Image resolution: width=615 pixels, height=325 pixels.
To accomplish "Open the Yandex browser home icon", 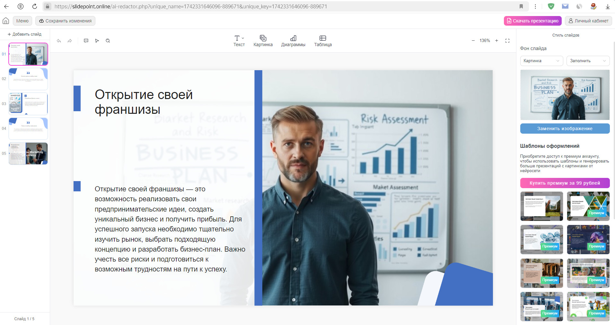I will pyautogui.click(x=21, y=6).
